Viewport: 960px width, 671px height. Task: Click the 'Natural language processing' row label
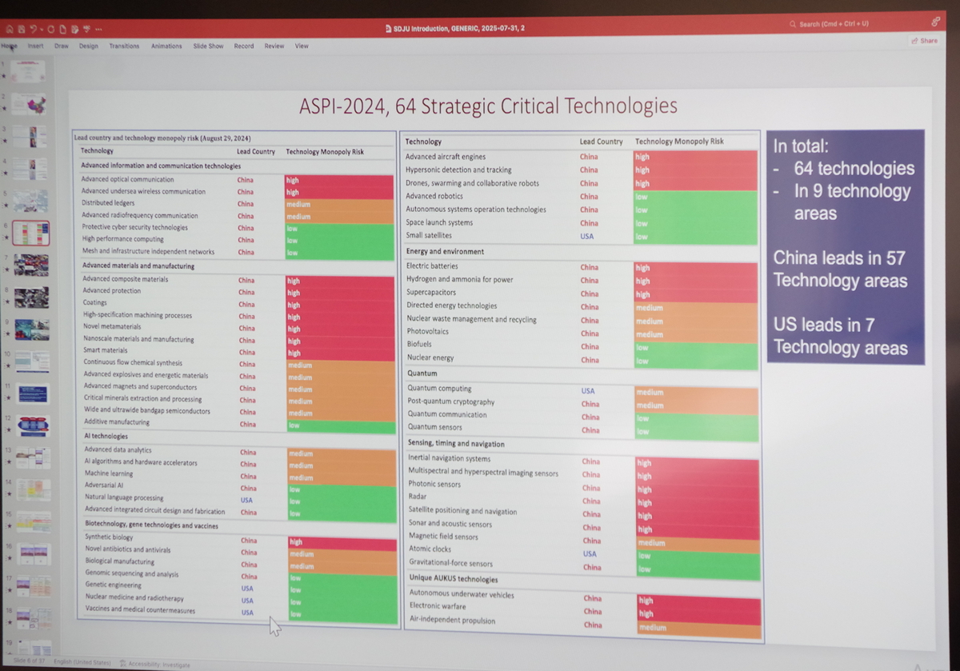pos(124,497)
